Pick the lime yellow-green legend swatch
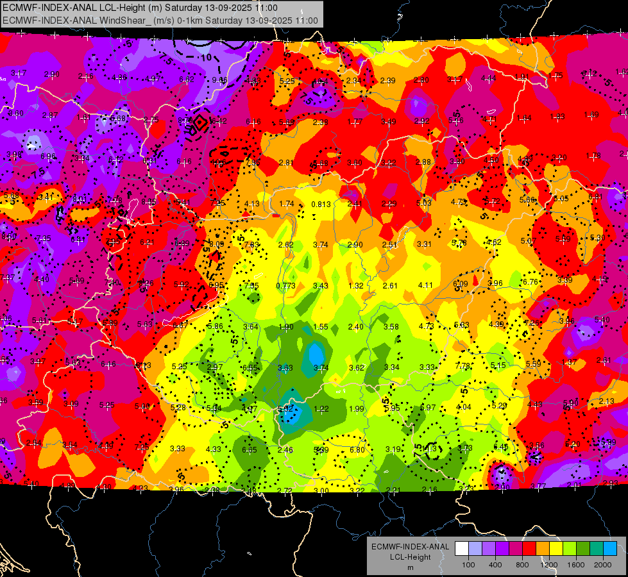 pyautogui.click(x=570, y=548)
